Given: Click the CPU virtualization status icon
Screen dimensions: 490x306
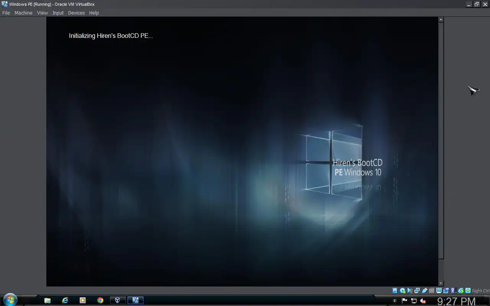Looking at the screenshot, I should click(x=453, y=291).
